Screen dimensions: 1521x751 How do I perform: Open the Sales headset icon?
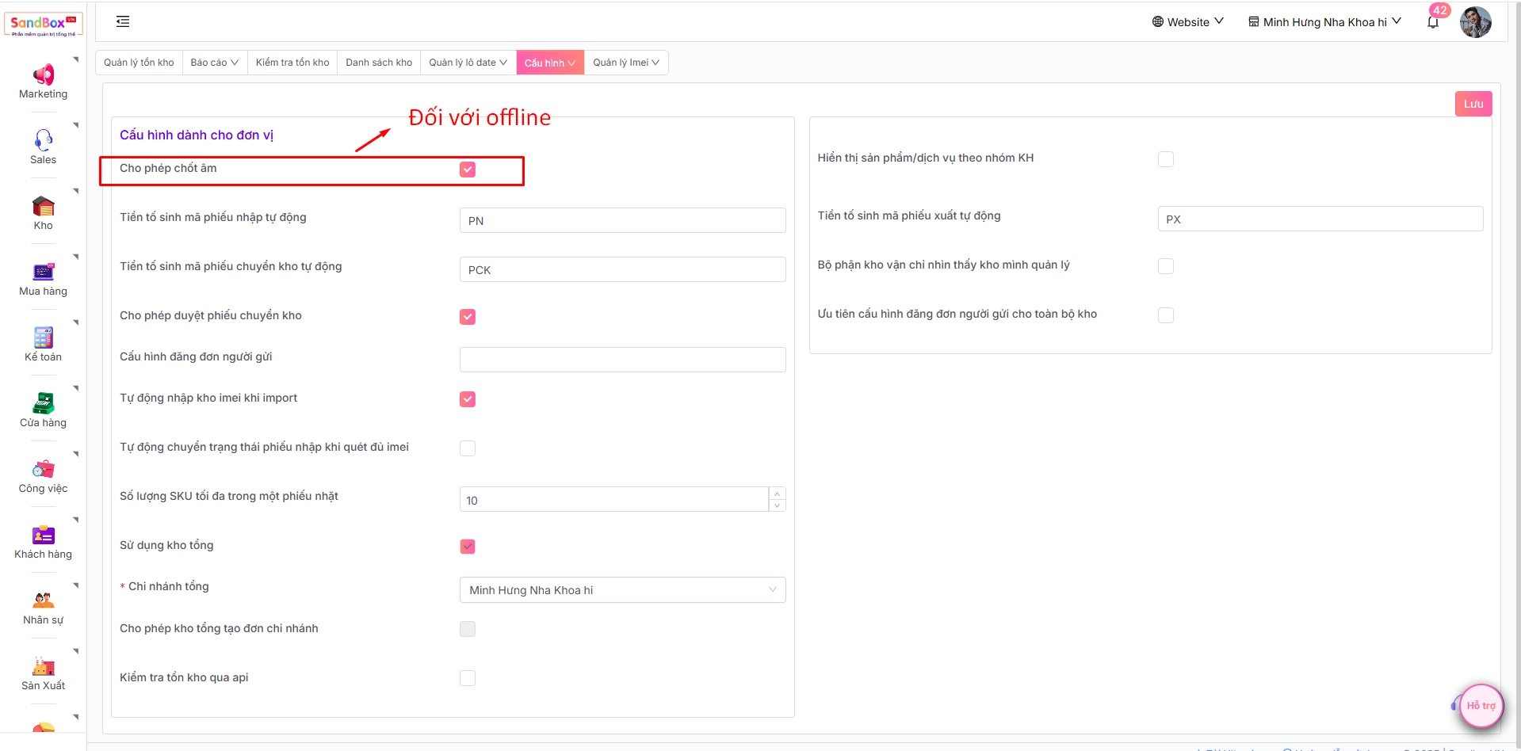(x=43, y=140)
